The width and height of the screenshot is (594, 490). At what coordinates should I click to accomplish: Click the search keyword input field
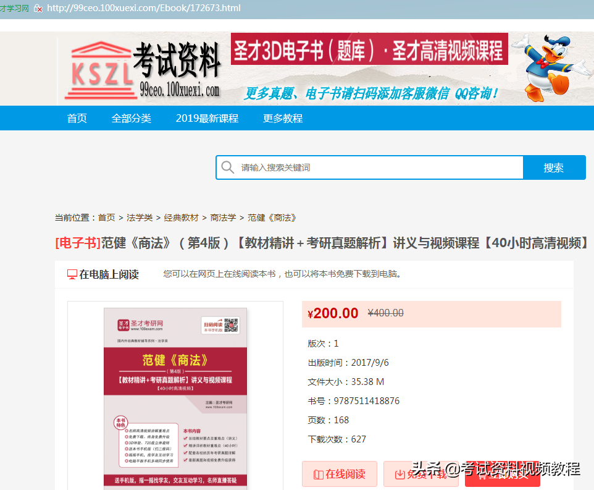[370, 167]
